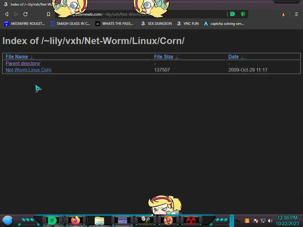The width and height of the screenshot is (303, 227).
Task: Select the date 2009-Oct-29 11:17
Action: (x=248, y=70)
